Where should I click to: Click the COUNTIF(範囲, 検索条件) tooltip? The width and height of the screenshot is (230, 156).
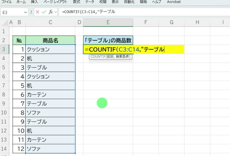click(x=111, y=57)
